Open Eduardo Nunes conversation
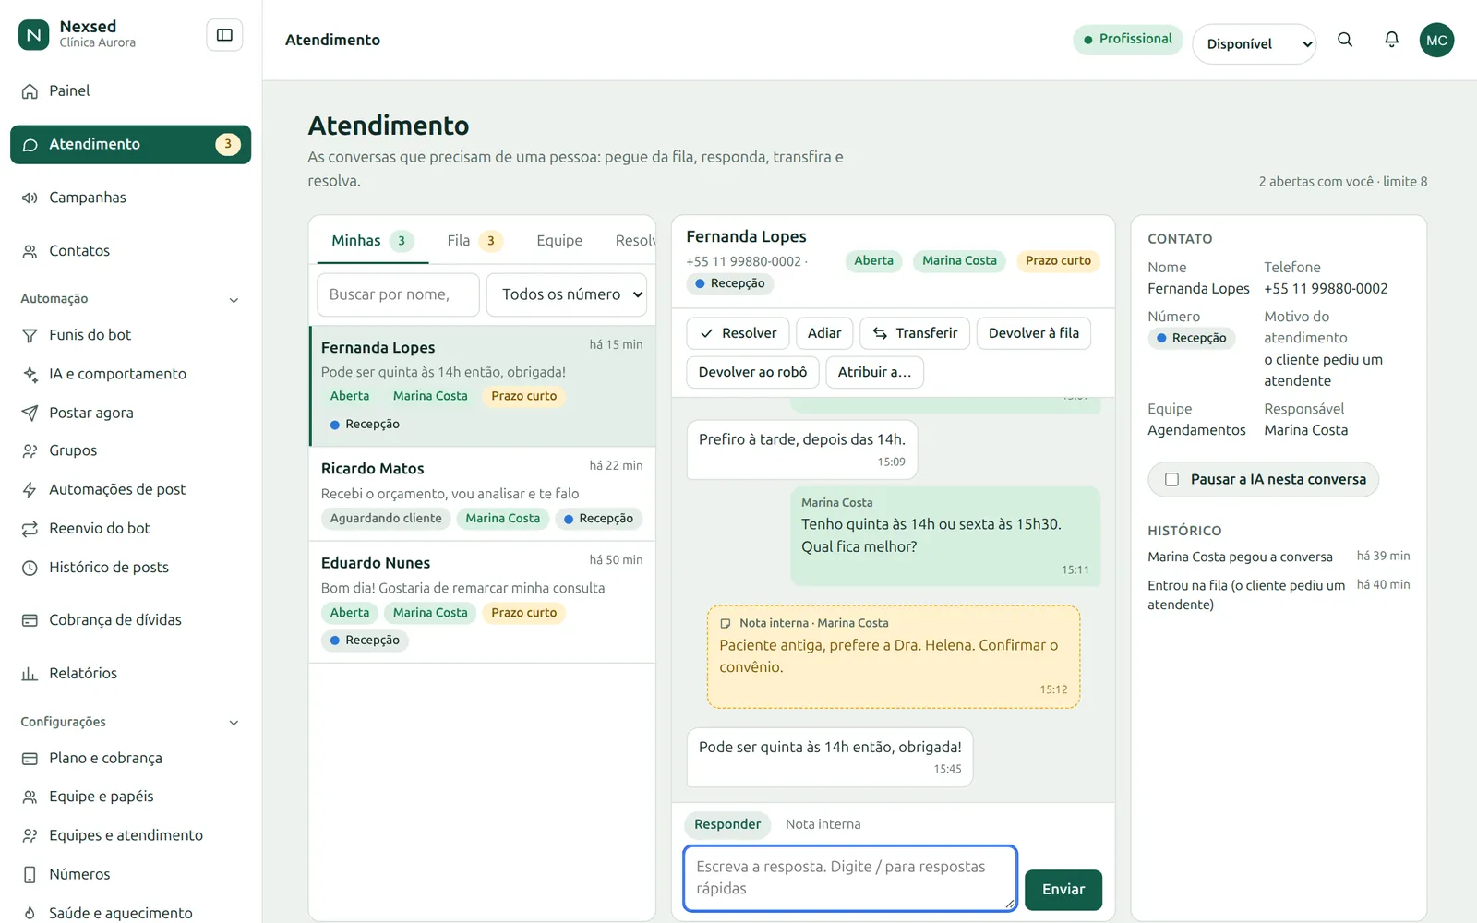Image resolution: width=1477 pixels, height=923 pixels. click(x=482, y=603)
